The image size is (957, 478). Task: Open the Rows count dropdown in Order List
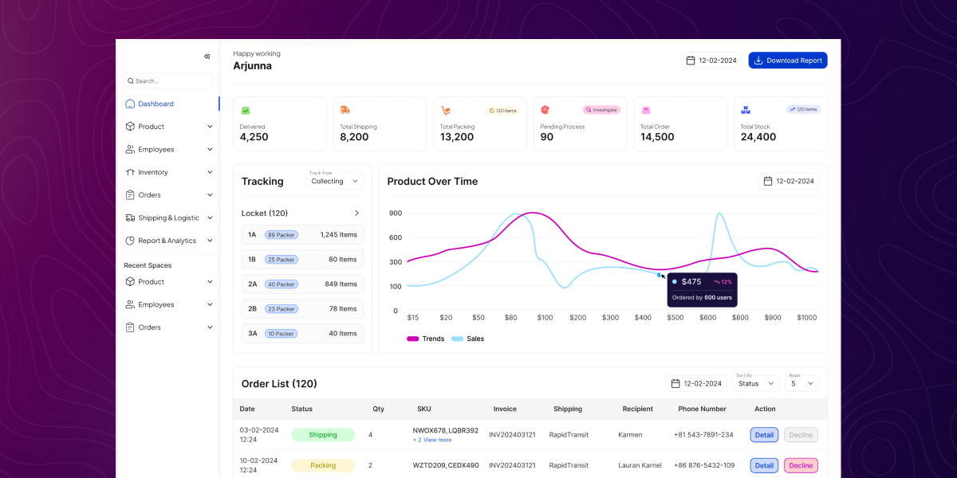point(801,383)
